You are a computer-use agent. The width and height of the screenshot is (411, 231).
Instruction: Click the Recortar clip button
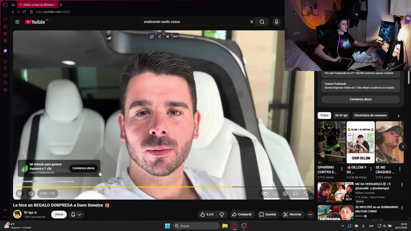click(293, 214)
